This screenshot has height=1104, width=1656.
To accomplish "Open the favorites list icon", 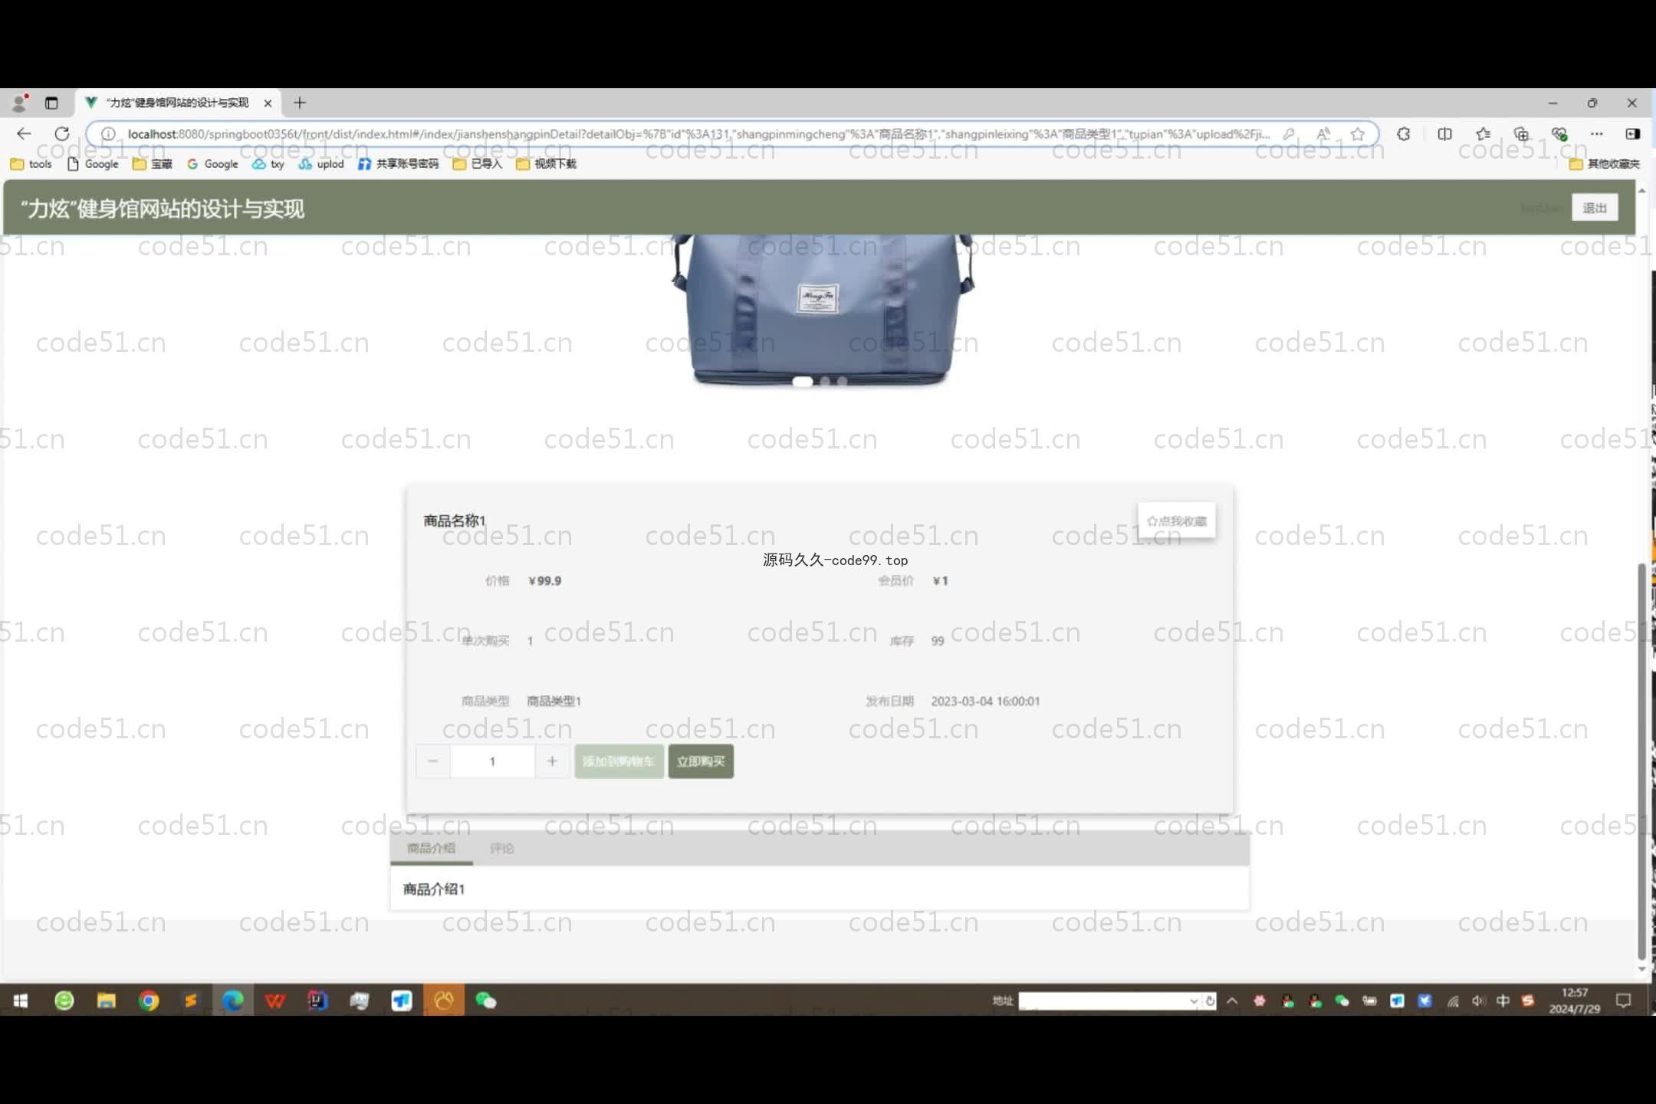I will pos(1483,134).
